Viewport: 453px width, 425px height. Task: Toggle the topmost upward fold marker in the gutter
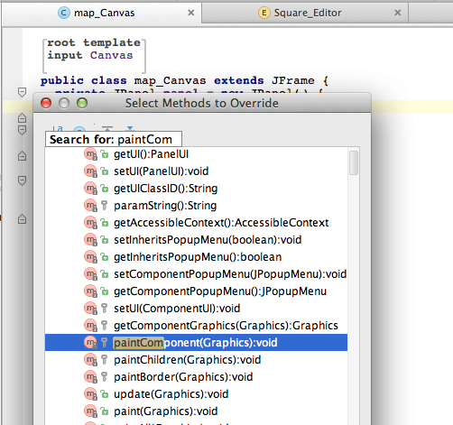22,118
